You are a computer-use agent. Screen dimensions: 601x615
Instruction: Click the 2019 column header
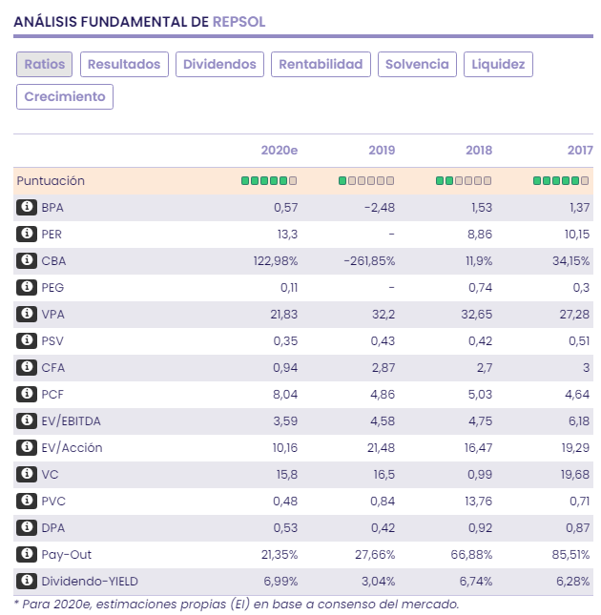[382, 151]
